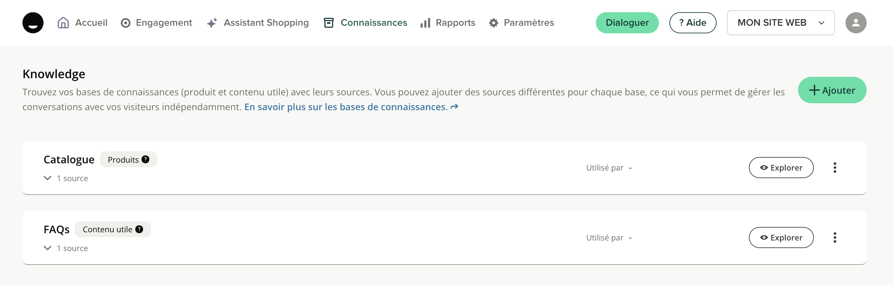893x285 pixels.
Task: Open the FAQs three-dot options menu
Action: (x=835, y=238)
